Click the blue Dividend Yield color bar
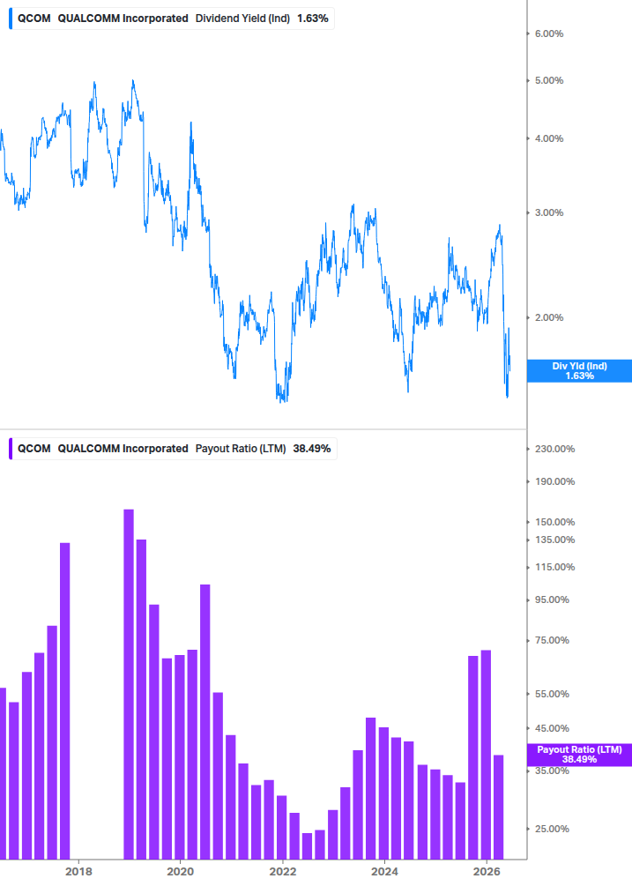This screenshot has height=886, width=632. (11, 19)
